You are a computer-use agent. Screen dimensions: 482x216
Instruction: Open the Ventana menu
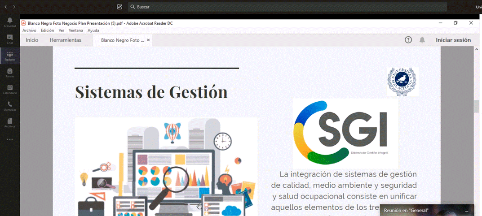coord(75,30)
